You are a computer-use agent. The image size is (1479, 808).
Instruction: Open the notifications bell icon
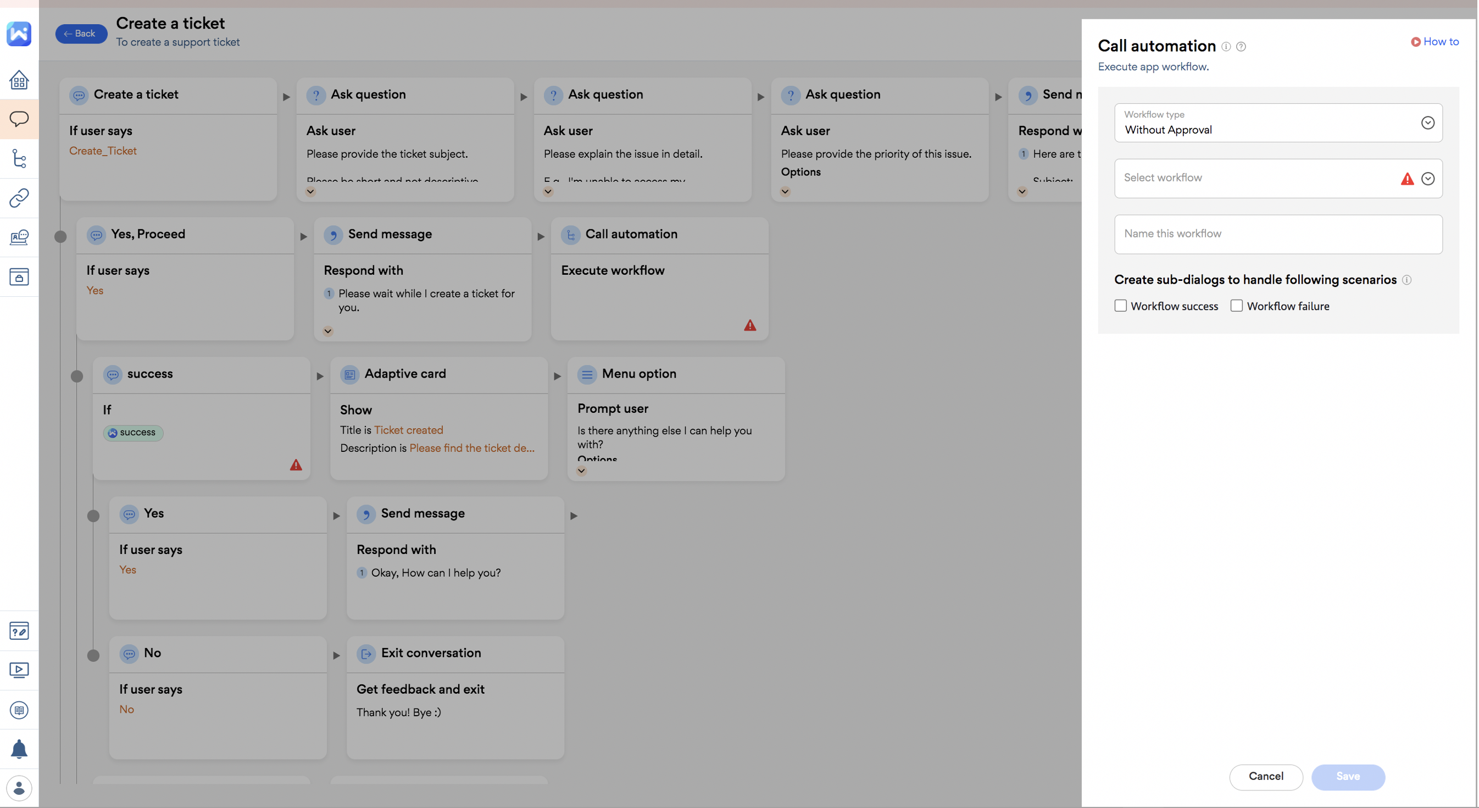click(19, 749)
